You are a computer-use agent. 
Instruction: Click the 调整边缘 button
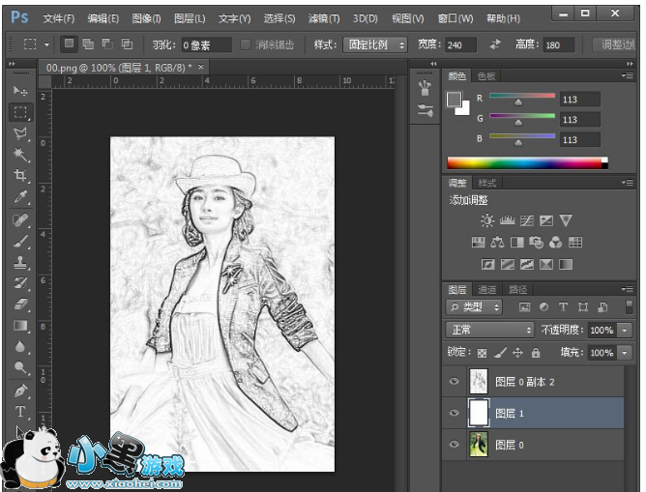click(x=617, y=45)
